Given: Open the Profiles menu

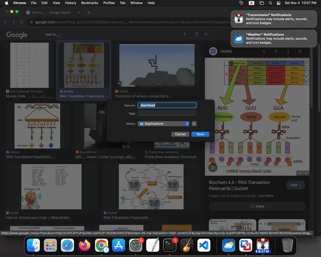Looking at the screenshot, I should [x=109, y=3].
